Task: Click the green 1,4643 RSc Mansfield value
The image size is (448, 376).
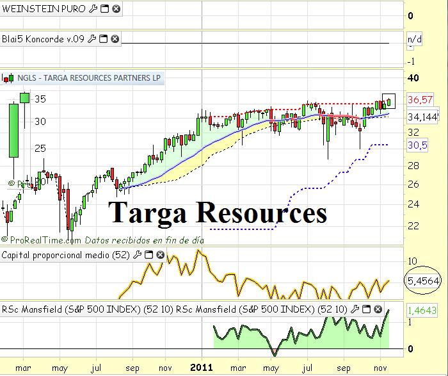Action: (422, 310)
